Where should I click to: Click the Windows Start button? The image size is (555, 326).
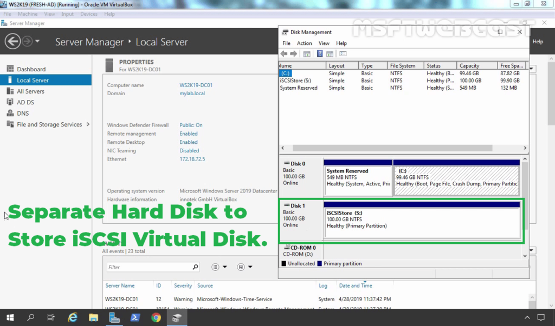click(10, 317)
